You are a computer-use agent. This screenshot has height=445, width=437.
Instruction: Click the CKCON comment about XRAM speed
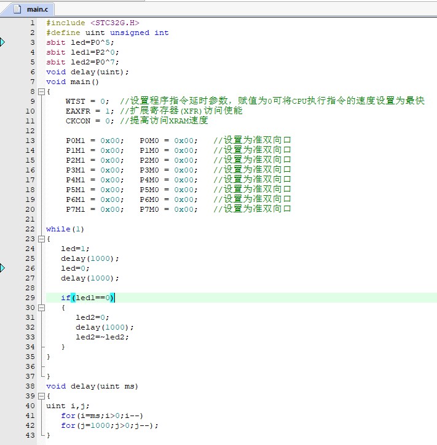[x=164, y=121]
